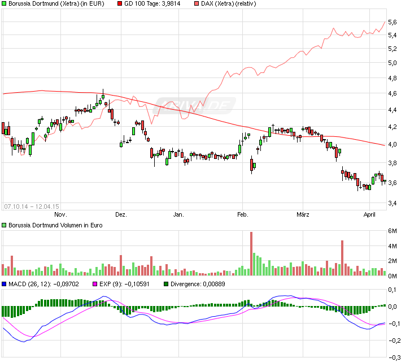410x362 pixels.
Task: Click the 'DAX (Xetra) (relativ)' label
Action: (x=229, y=3)
